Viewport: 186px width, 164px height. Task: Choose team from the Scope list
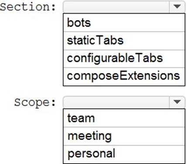pos(124,118)
